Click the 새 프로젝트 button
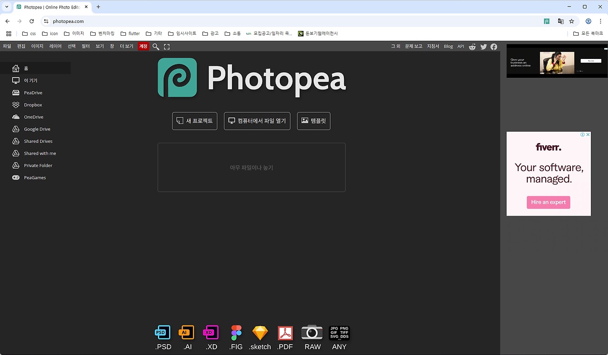 [x=195, y=121]
